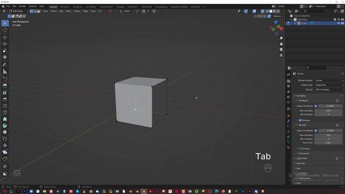Hide the Collection with eye icon
Screen dimensions: 345x194
point(339,19)
